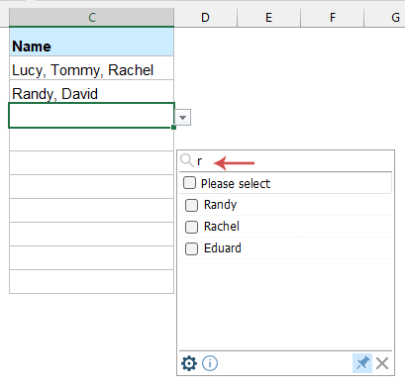Click the magnifier search icon
The width and height of the screenshot is (405, 387).
187,160
